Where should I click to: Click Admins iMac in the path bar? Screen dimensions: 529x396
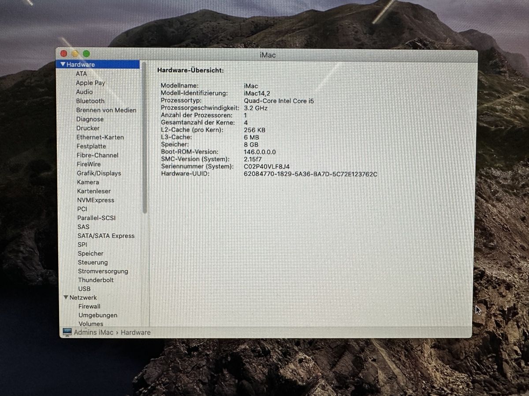93,332
